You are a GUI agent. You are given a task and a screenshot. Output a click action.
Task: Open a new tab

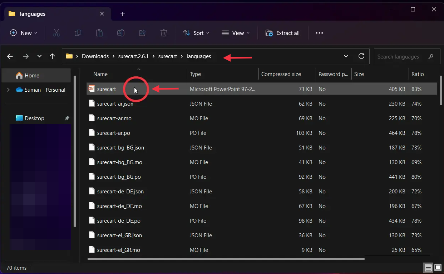coord(123,14)
